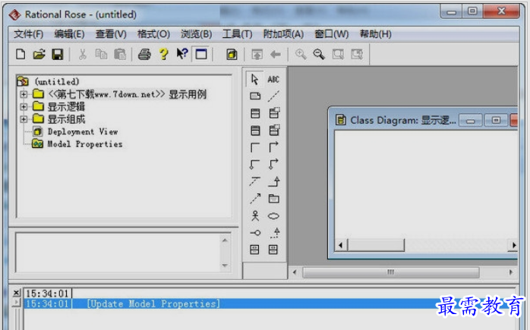Select the Package folder tool in toolbox
Image resolution: width=530 pixels, height=330 pixels.
tap(273, 199)
